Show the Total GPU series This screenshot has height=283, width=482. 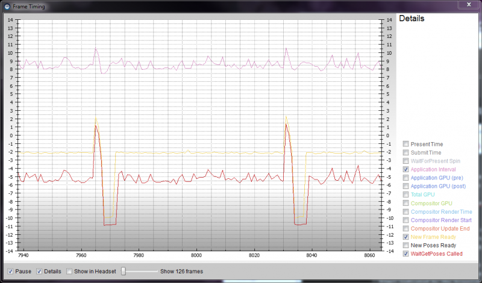(406, 195)
